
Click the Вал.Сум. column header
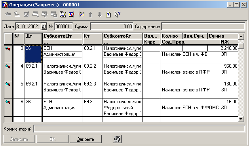pyautogui.click(x=195, y=36)
